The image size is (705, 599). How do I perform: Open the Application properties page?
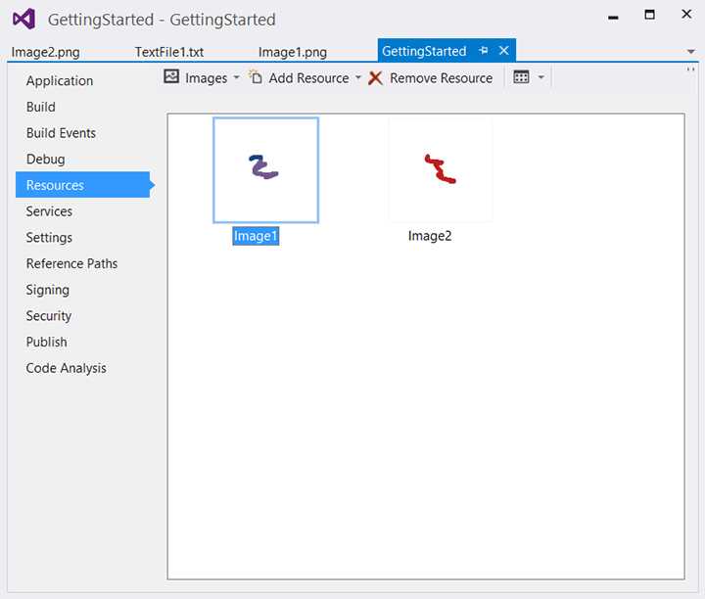click(60, 81)
